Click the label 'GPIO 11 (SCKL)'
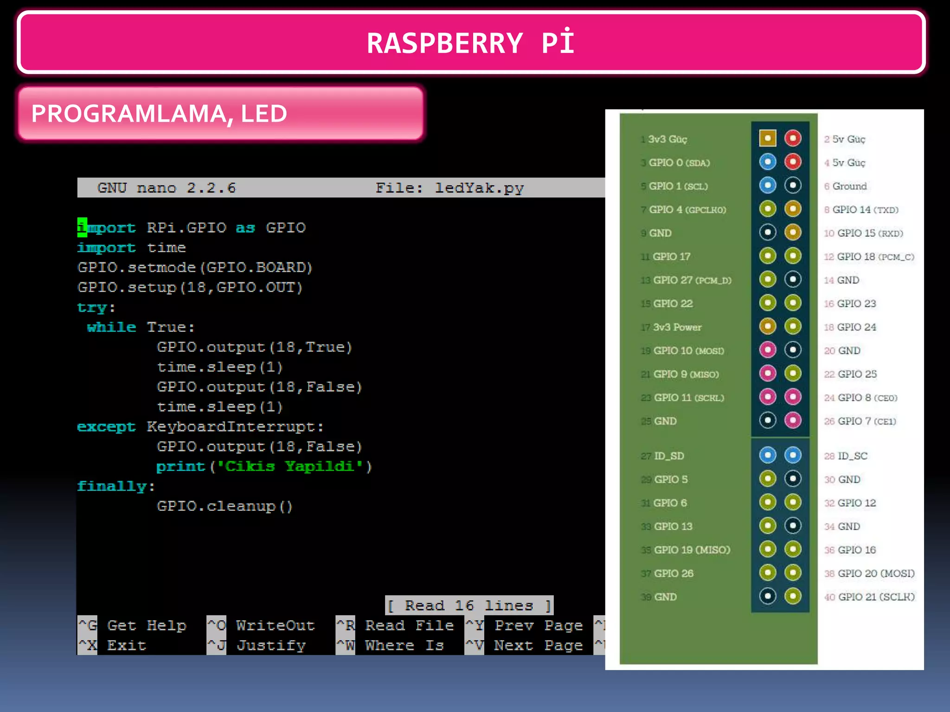This screenshot has height=712, width=950. pyautogui.click(x=689, y=398)
